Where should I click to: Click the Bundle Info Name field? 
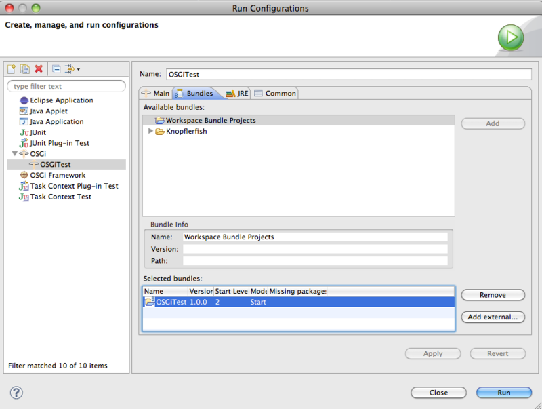315,237
